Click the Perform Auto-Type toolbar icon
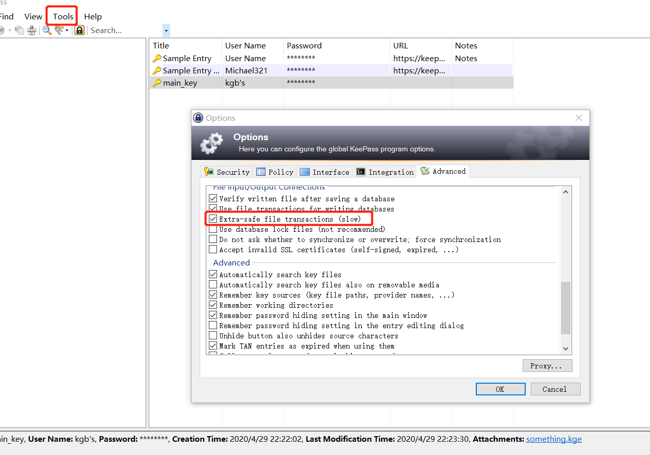650x455 pixels. [32, 31]
